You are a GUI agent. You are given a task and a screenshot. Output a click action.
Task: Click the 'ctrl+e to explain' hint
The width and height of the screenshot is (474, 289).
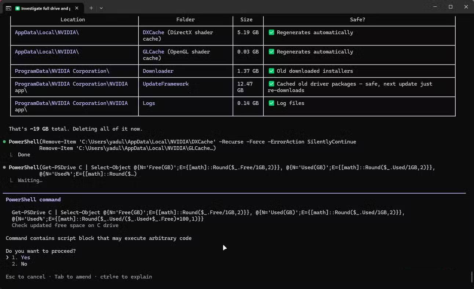126,277
